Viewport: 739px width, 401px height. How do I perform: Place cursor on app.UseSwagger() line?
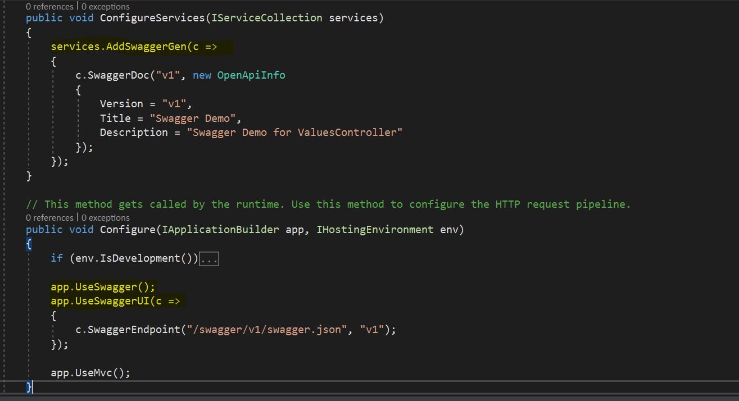pos(102,287)
